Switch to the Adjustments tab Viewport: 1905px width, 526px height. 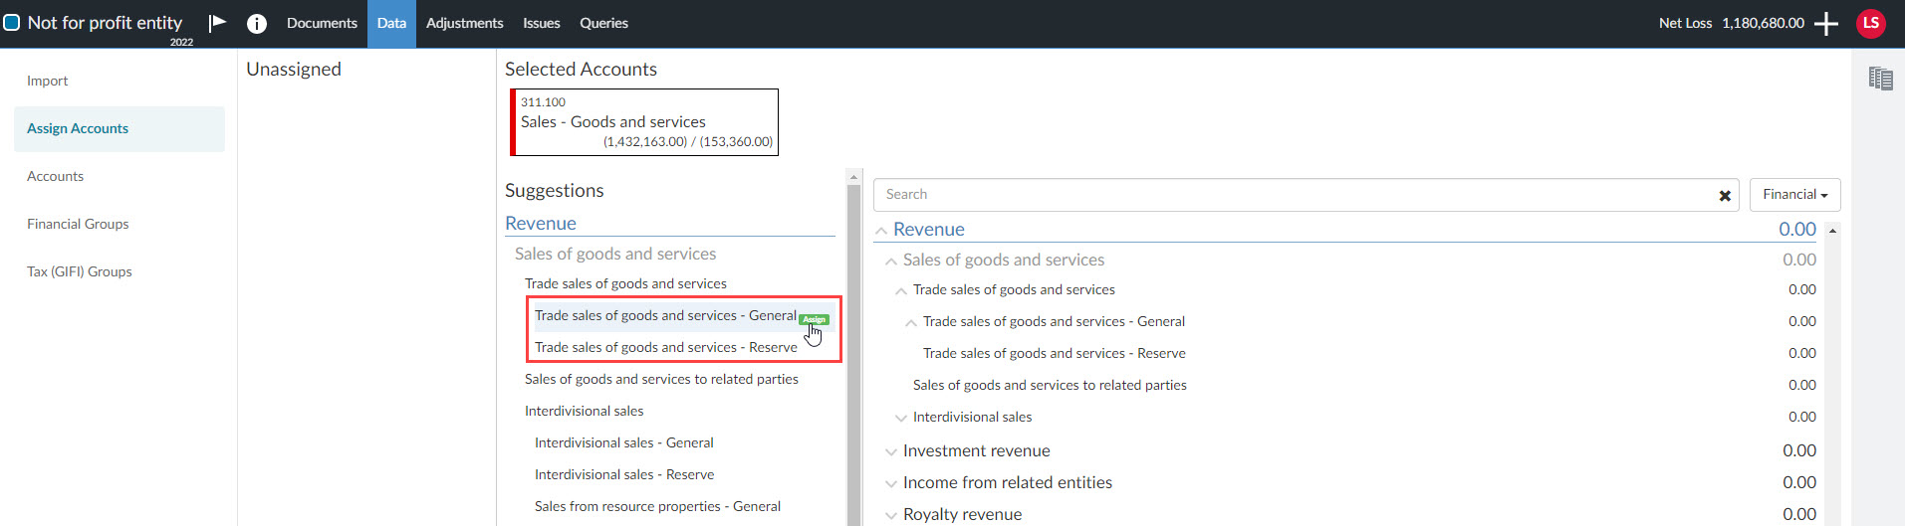[x=464, y=23]
